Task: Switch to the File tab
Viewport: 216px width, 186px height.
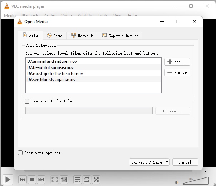Action: coord(30,35)
